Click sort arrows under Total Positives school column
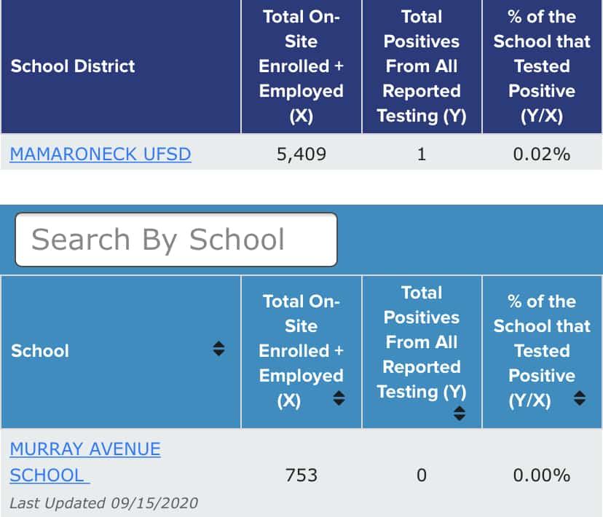The height and width of the screenshot is (517, 603). coord(459,414)
